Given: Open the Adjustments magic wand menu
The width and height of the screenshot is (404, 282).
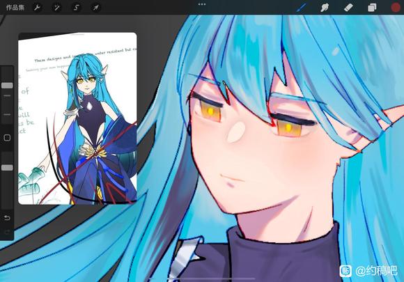Looking at the screenshot, I should click(x=56, y=8).
